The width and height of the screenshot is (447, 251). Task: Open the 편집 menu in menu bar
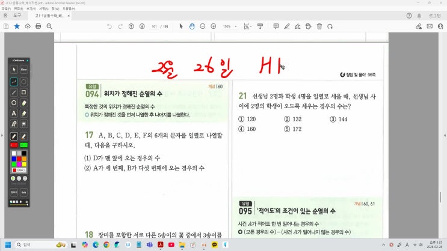click(18, 8)
